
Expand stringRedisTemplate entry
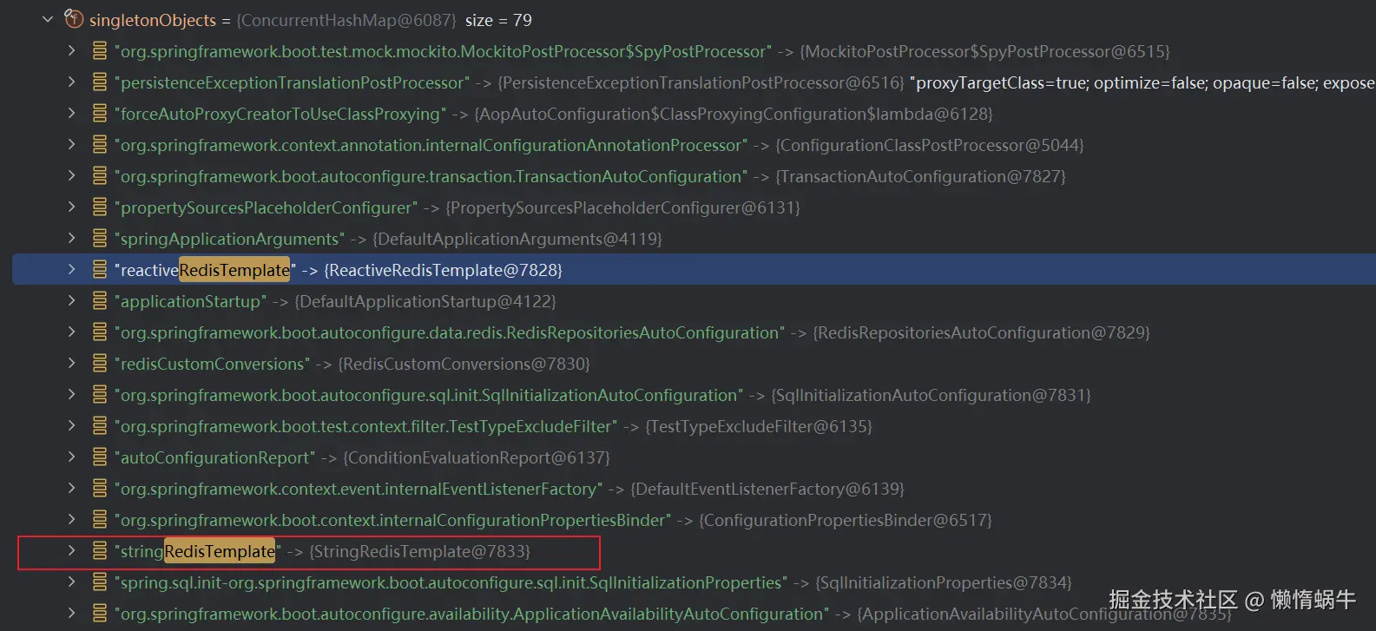(x=72, y=550)
